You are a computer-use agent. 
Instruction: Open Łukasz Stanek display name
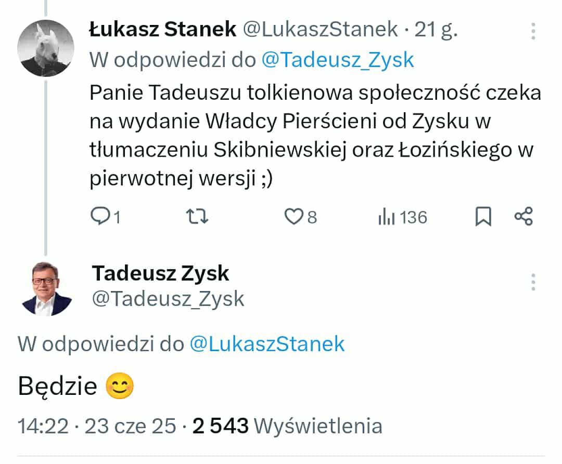point(163,30)
